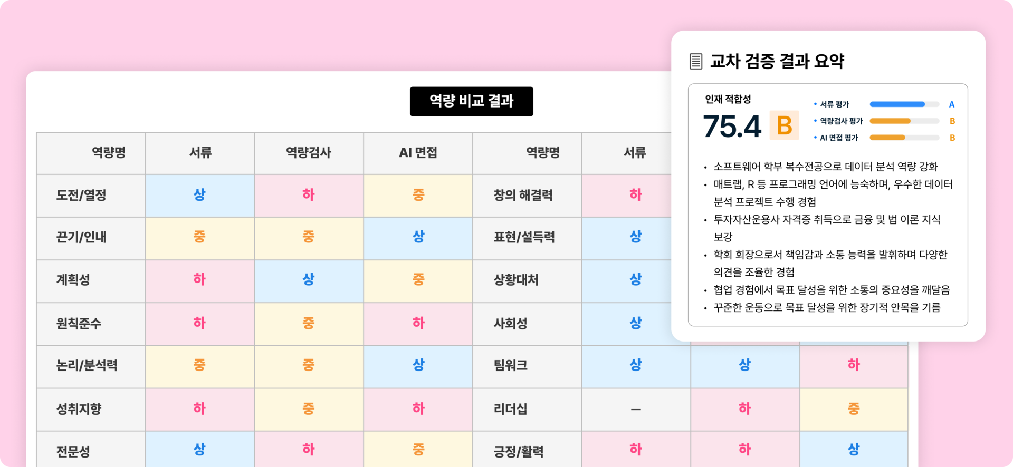This screenshot has width=1013, height=467.
Task: Click the document icon beside 교차 검증 결과 요약
Action: 696,61
